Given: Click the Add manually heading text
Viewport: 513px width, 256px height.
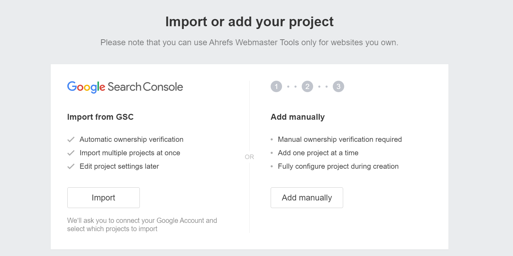Looking at the screenshot, I should coord(298,117).
